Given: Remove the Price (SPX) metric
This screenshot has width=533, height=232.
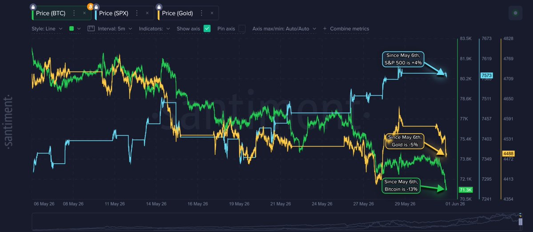Looking at the screenshot, I should [x=147, y=13].
